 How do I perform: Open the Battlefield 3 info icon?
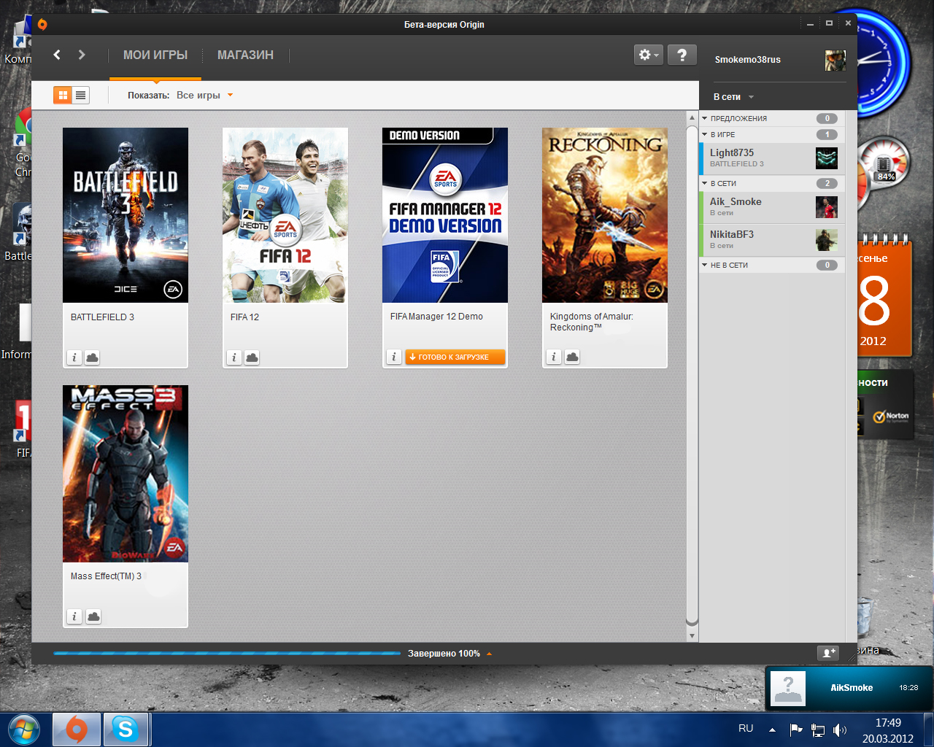pyautogui.click(x=74, y=357)
